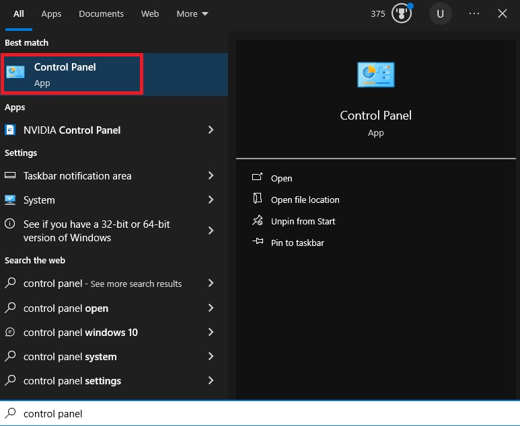Click the Unpin from Start icon
520x426 pixels.
coord(257,220)
